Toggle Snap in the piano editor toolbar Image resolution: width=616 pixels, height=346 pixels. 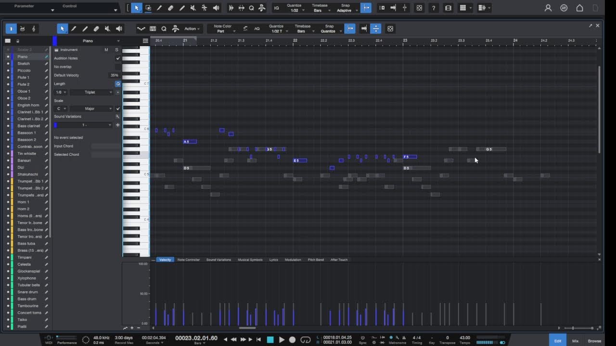click(x=350, y=29)
